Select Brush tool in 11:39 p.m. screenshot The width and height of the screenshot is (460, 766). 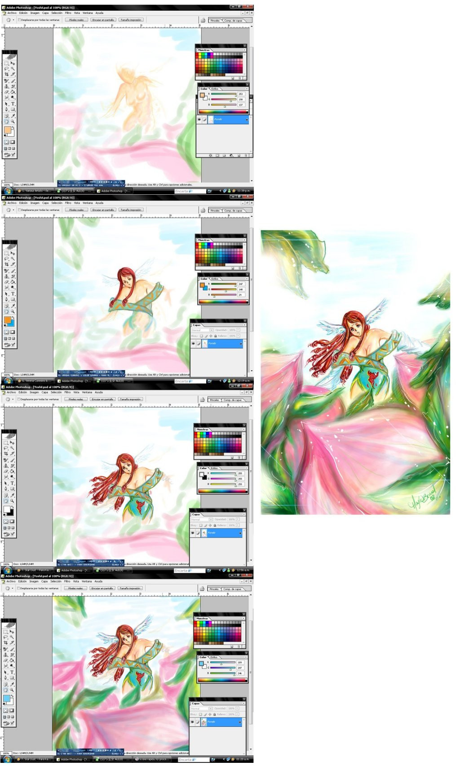click(13, 81)
